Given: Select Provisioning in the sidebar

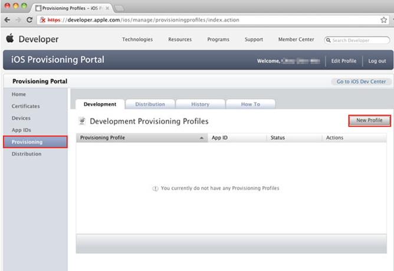Looking at the screenshot, I should (x=35, y=142).
